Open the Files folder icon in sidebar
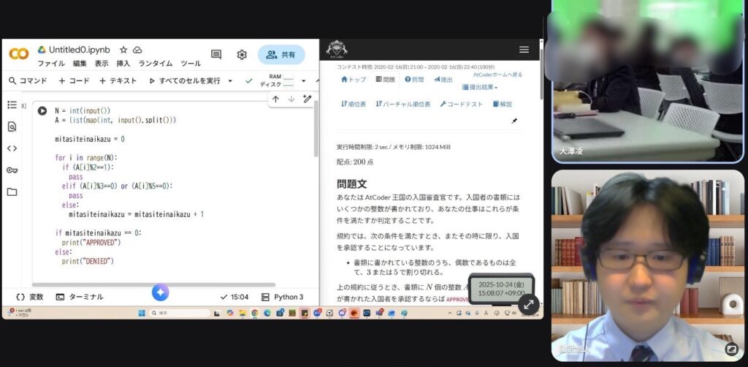 [x=12, y=192]
